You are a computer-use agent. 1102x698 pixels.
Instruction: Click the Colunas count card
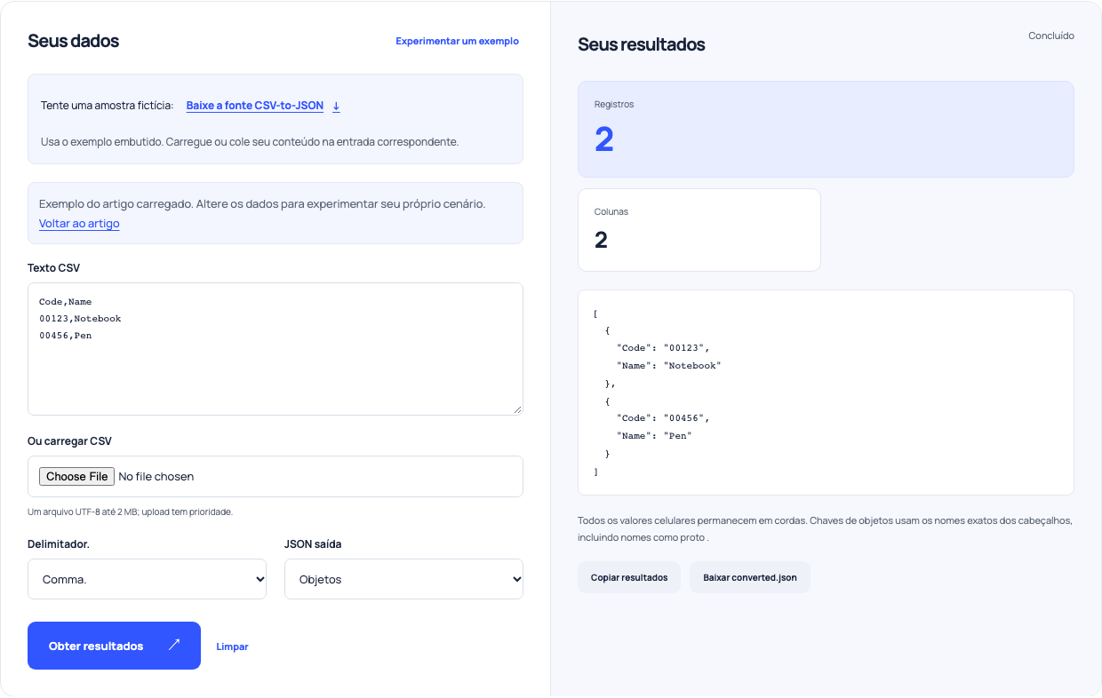click(699, 230)
